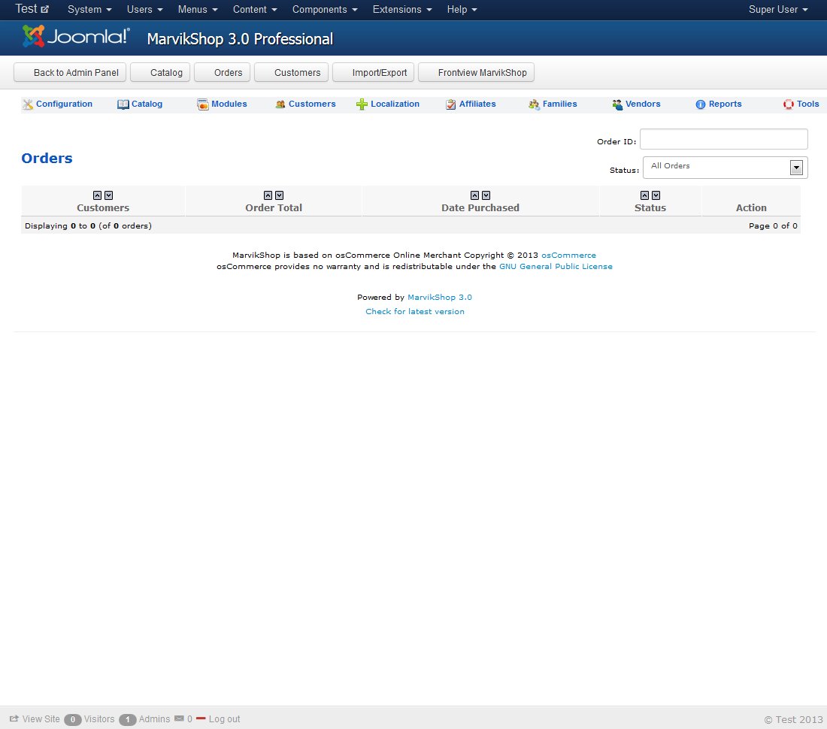Image resolution: width=827 pixels, height=729 pixels.
Task: Click the 'Page 0 of 0' text
Action: (x=773, y=225)
